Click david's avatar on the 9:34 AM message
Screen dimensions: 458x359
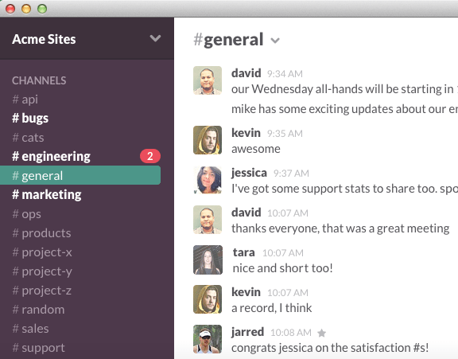pos(208,80)
